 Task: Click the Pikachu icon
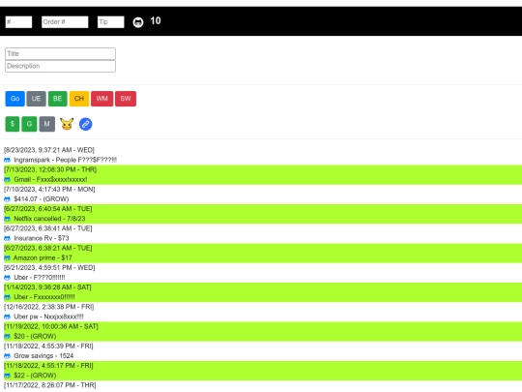point(67,124)
